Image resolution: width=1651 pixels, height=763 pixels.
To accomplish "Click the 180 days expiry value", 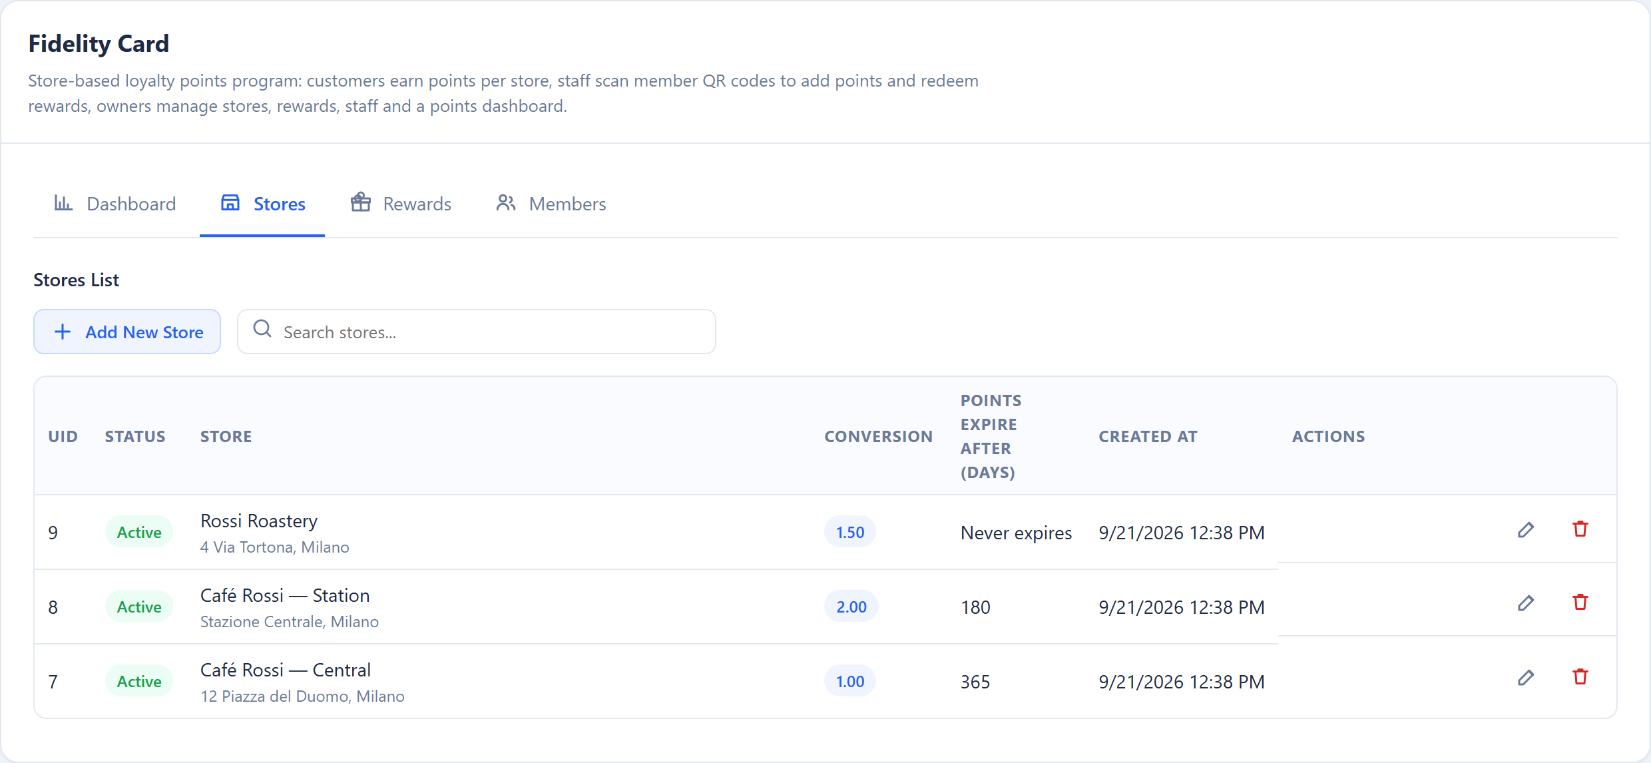I will [x=975, y=607].
